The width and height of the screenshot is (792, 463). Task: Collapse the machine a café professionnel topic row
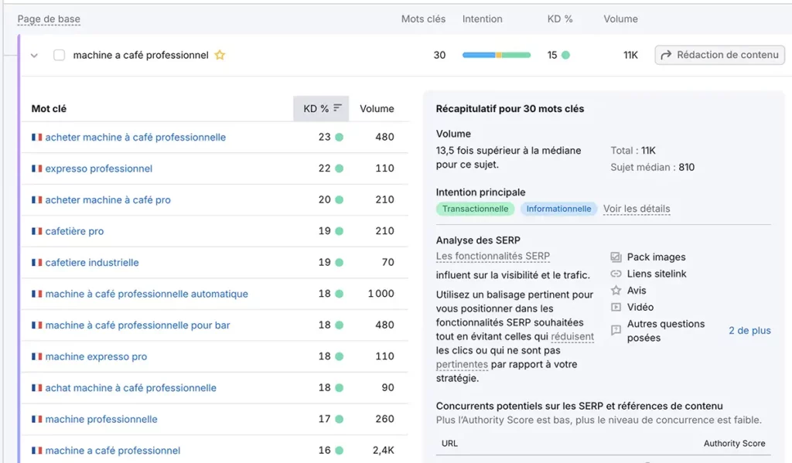pos(34,55)
